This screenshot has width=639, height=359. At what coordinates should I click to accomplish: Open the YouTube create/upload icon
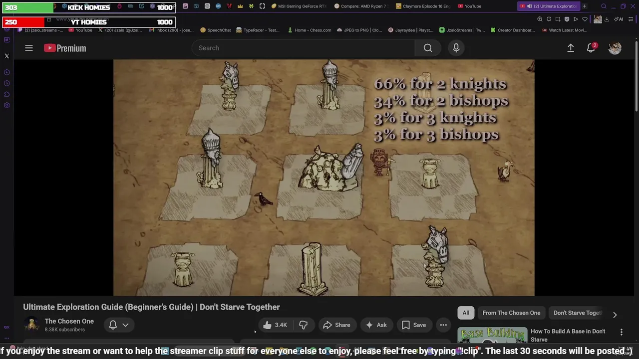pos(571,48)
